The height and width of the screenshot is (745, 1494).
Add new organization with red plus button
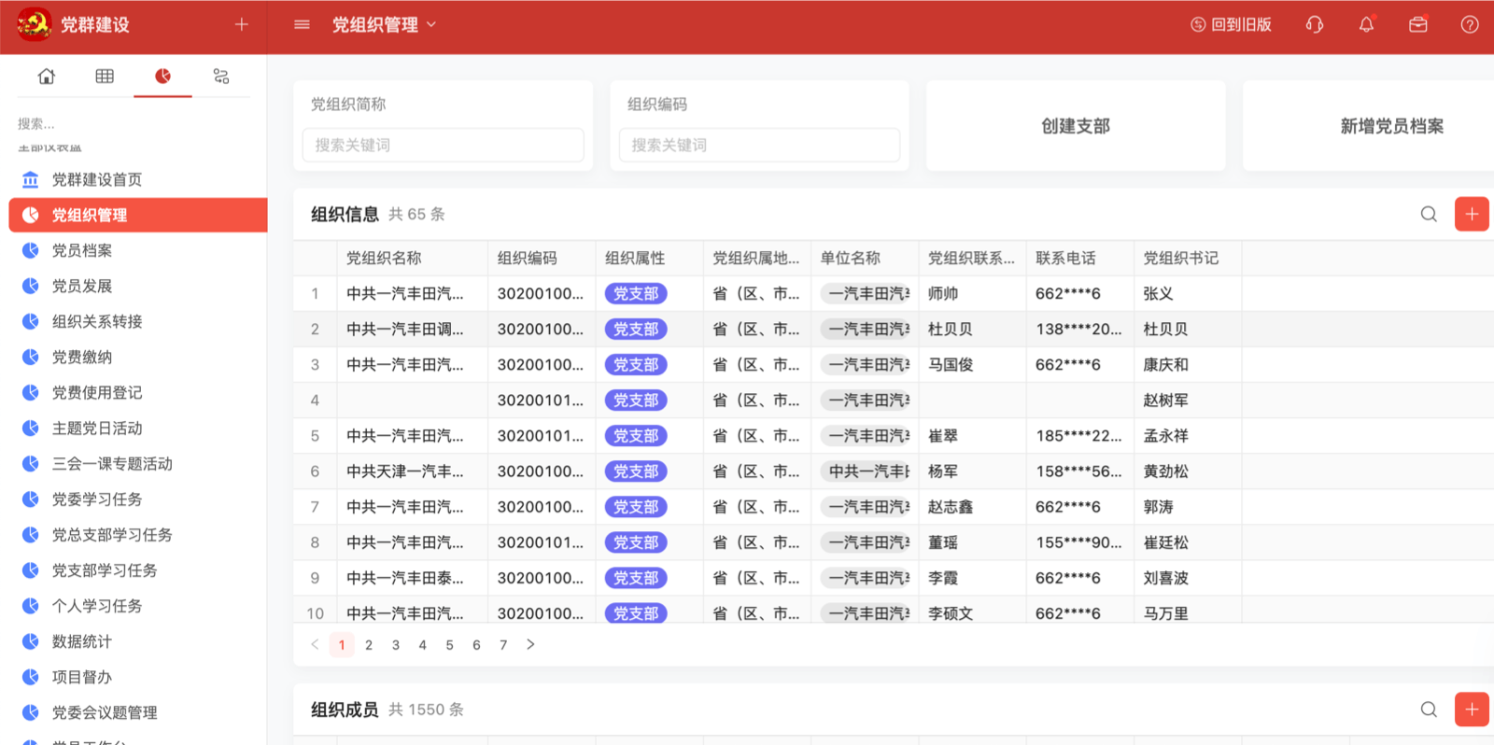click(1472, 215)
